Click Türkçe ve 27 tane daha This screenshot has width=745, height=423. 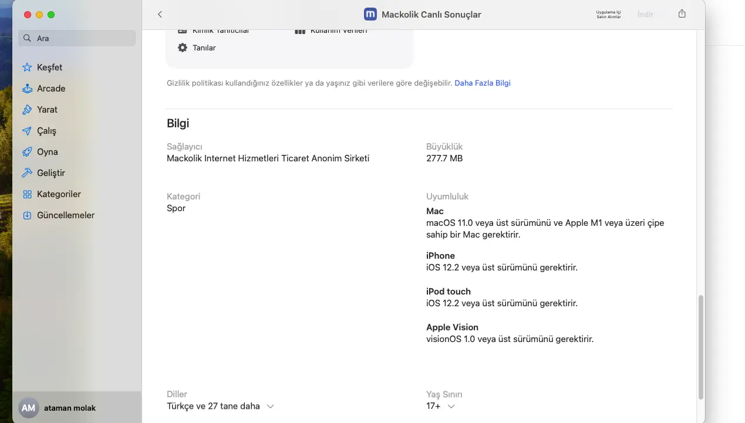[213, 406]
